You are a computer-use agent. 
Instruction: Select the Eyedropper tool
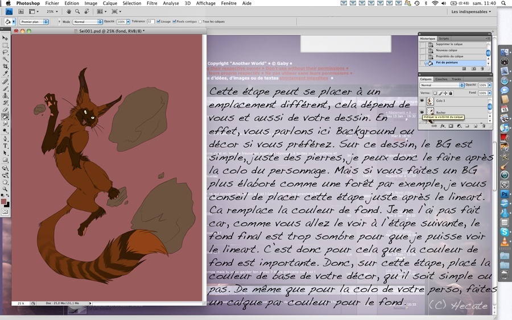[5, 74]
